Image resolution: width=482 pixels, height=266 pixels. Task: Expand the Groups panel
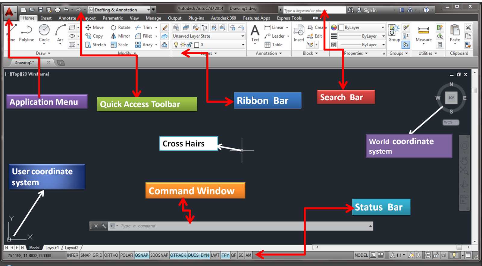(x=399, y=53)
